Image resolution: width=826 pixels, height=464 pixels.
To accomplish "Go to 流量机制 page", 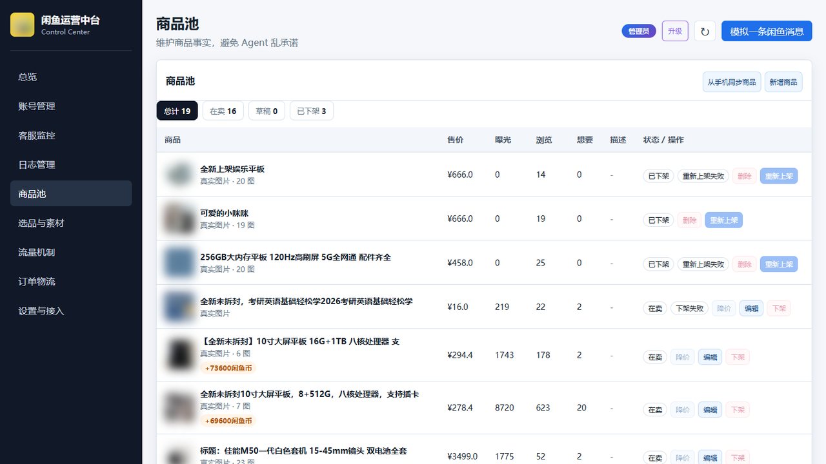I will [x=71, y=252].
